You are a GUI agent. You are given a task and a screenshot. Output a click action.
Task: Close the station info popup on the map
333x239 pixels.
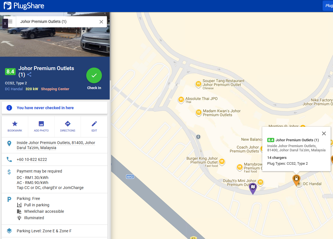pos(324,133)
